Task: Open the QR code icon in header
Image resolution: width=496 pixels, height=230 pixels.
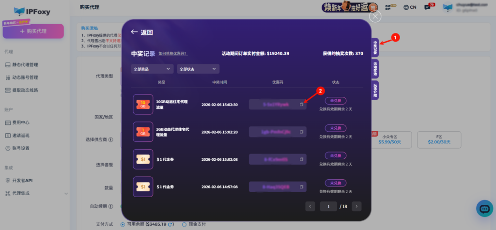Action: (x=388, y=7)
